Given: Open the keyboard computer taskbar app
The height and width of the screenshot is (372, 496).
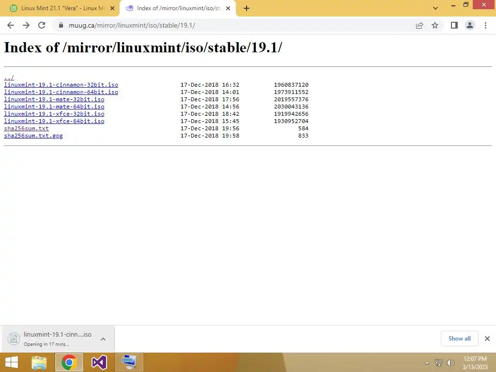Looking at the screenshot, I should (129, 362).
